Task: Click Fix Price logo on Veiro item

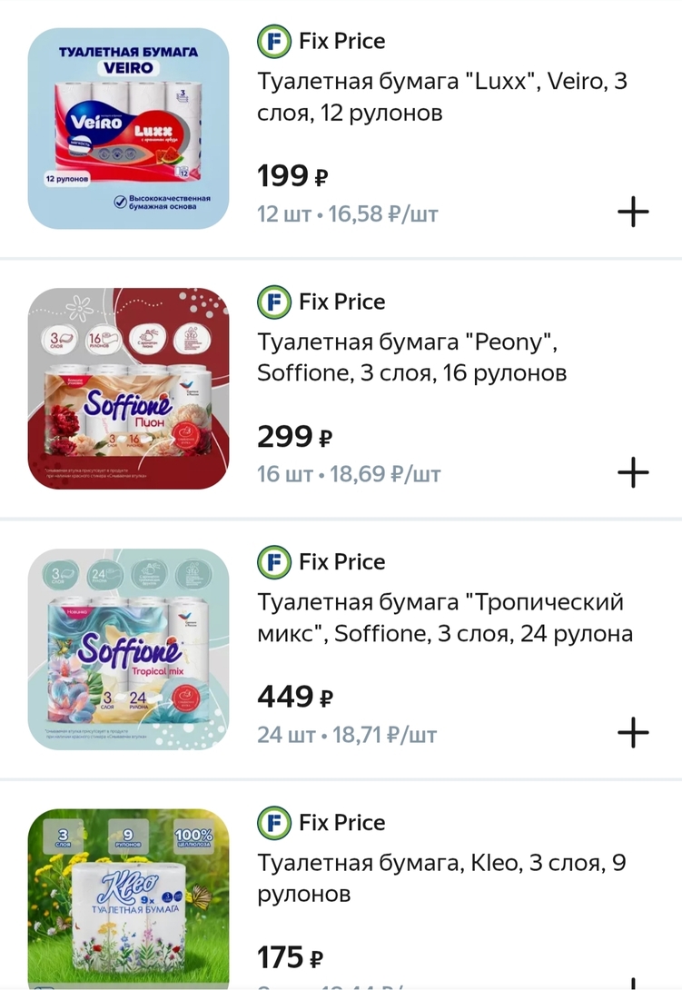Action: point(273,42)
